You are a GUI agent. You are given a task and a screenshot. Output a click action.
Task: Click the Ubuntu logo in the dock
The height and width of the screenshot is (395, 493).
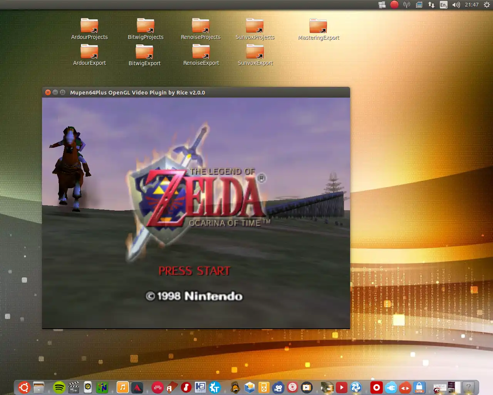[24, 387]
